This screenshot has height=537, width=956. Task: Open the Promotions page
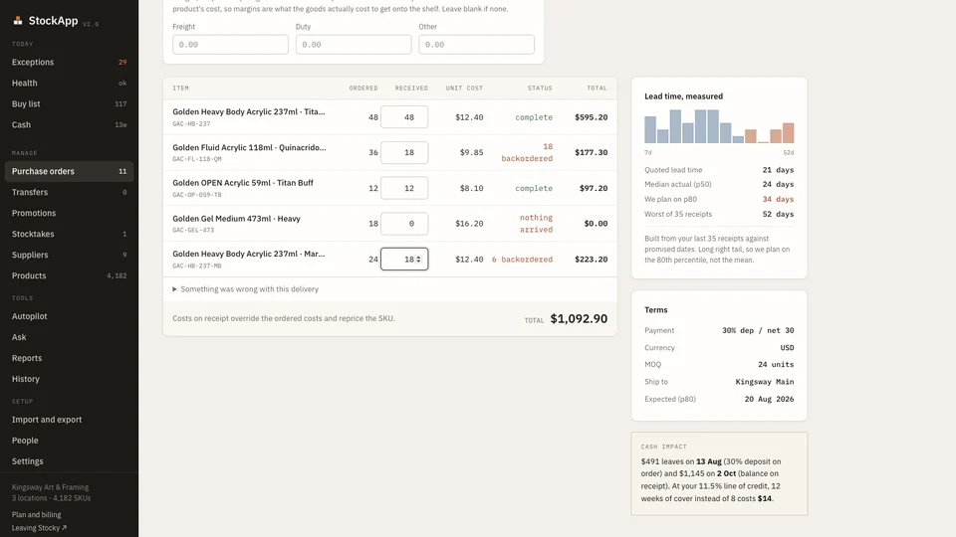[69, 213]
